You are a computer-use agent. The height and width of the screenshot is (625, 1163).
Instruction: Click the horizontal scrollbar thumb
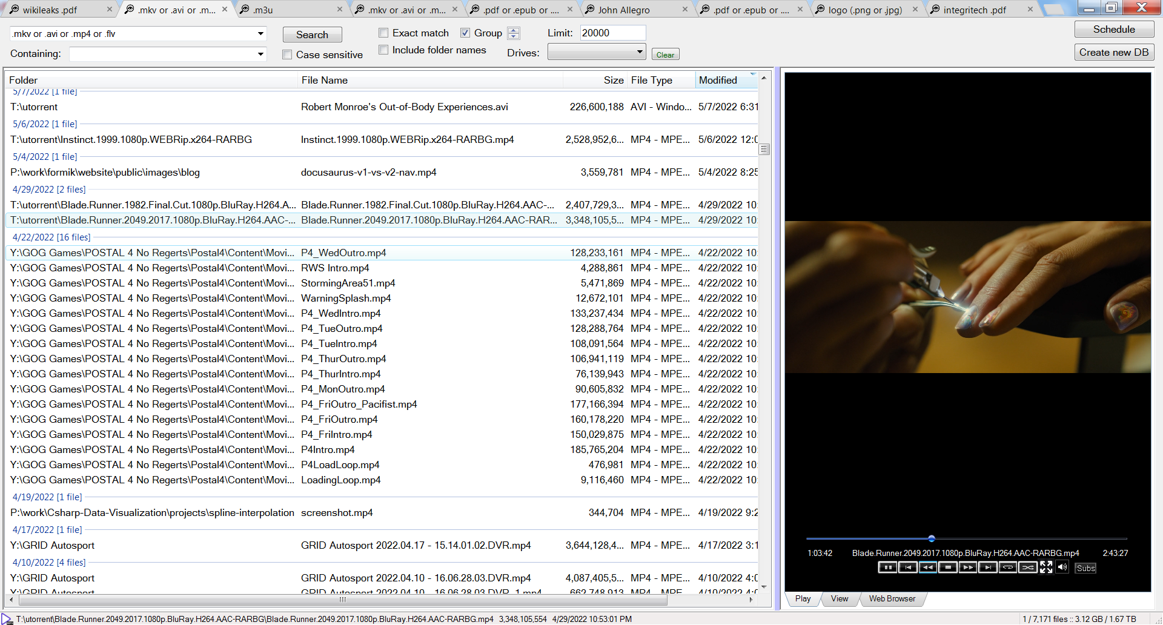pos(343,600)
